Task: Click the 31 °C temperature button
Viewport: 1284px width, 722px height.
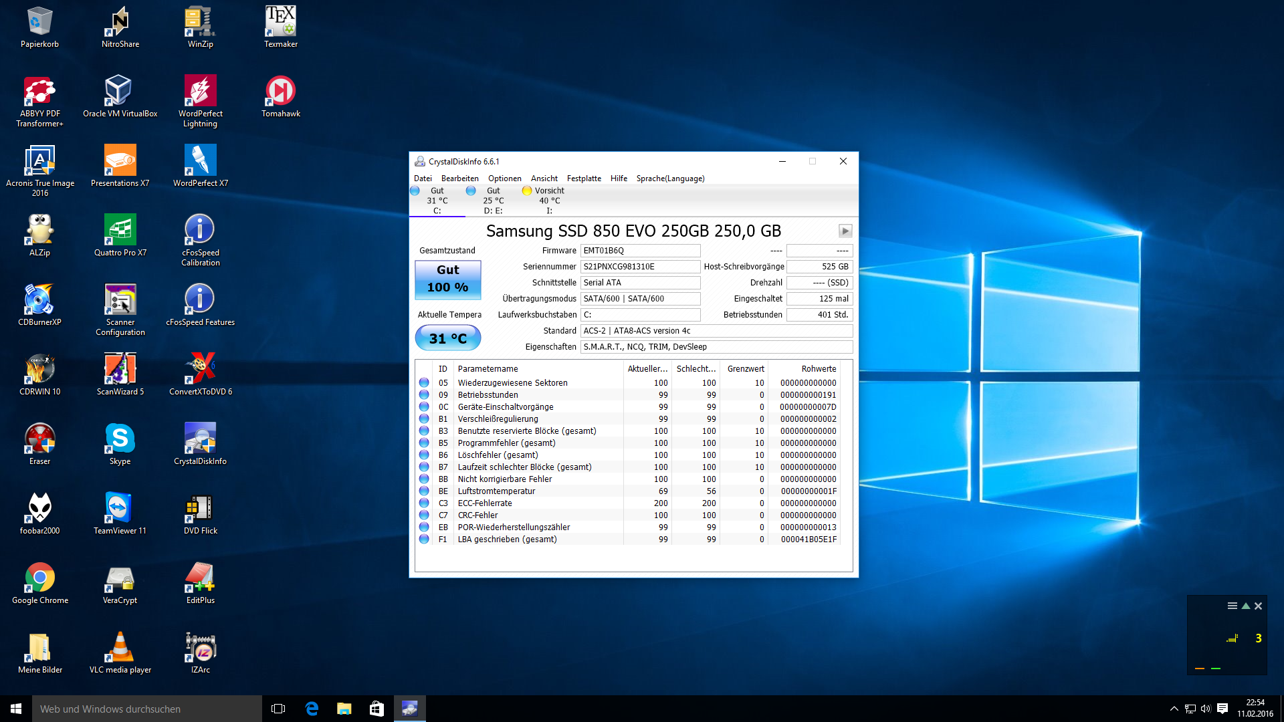Action: pos(447,338)
